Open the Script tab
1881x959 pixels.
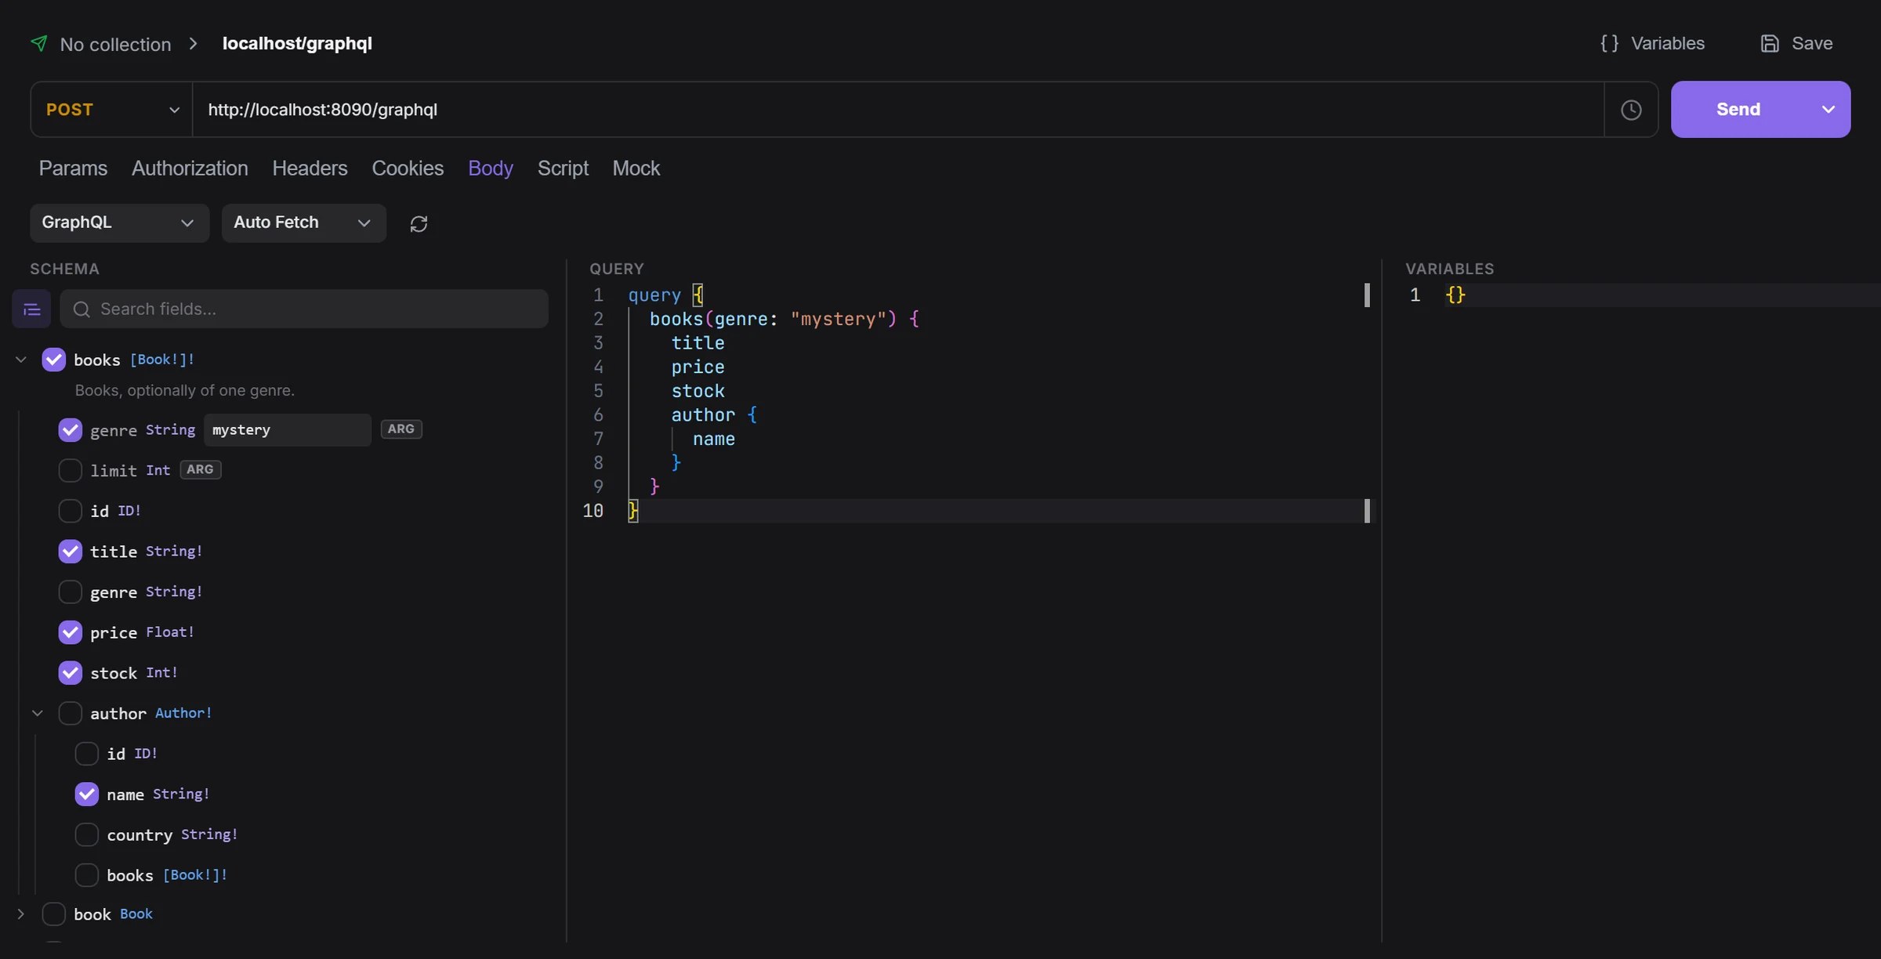click(x=563, y=168)
